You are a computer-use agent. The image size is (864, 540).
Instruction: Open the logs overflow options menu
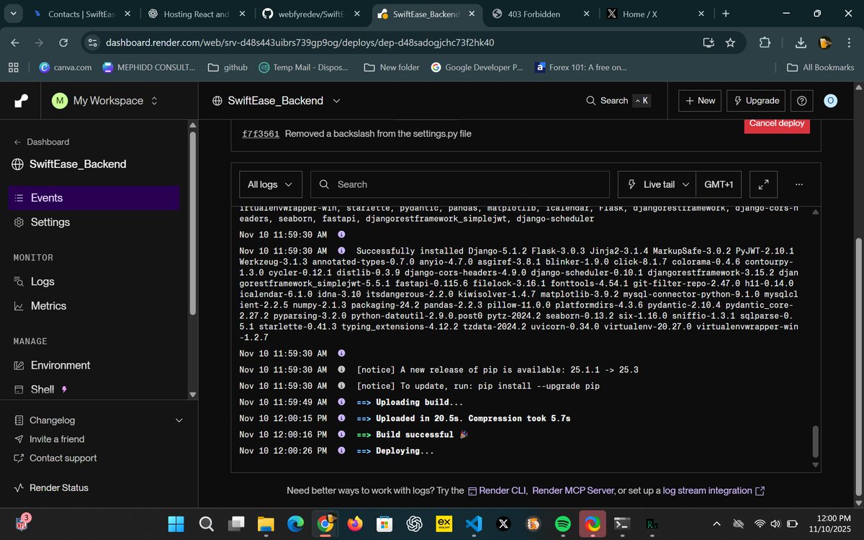coord(798,184)
